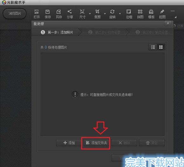184x167 pixels.
Task: Select the 旋转 rotate tool
Action: pos(112,14)
